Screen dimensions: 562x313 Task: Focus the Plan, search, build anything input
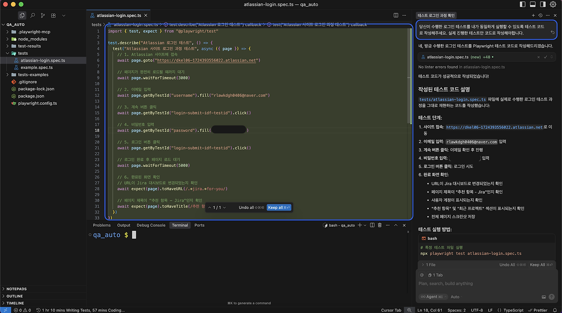click(486, 284)
